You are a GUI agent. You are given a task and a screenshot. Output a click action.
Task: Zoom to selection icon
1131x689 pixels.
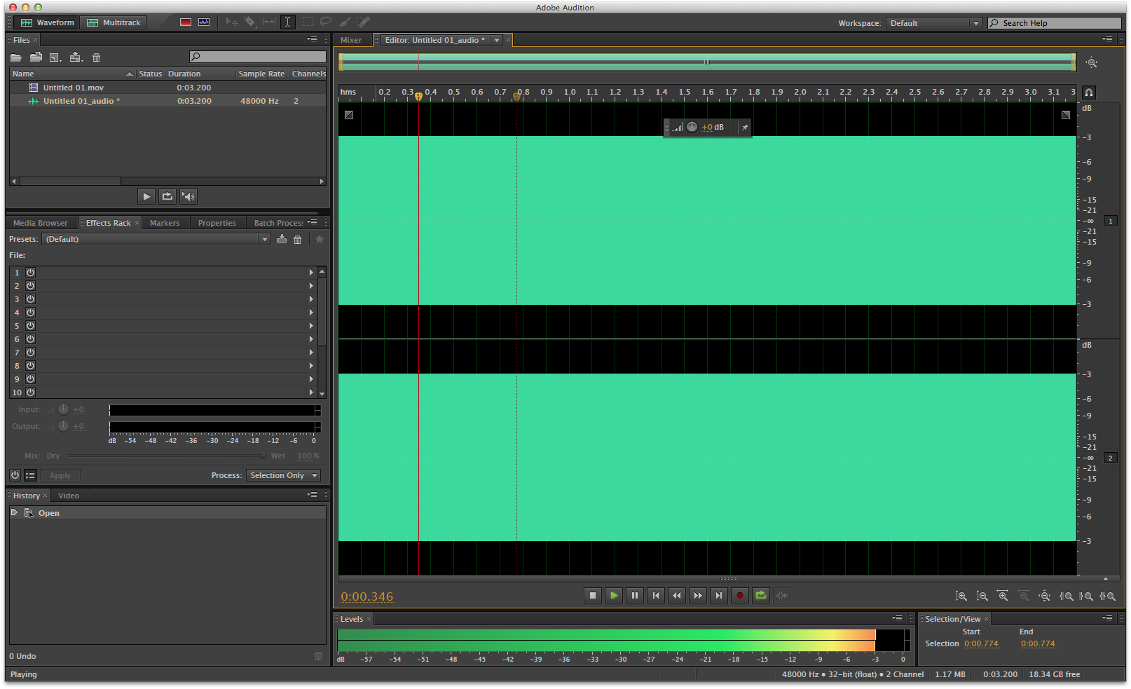point(1108,596)
